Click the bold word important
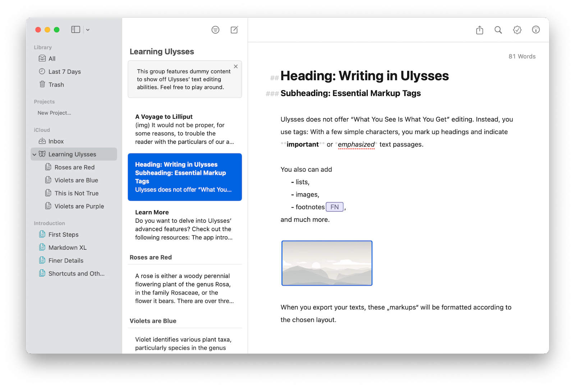The image size is (575, 388). pyautogui.click(x=303, y=144)
